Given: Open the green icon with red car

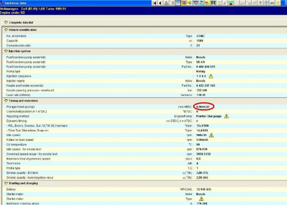Looking at the screenshot, I should (231, 3).
